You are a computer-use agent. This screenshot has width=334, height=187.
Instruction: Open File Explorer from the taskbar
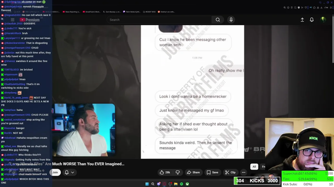(x=176, y=184)
